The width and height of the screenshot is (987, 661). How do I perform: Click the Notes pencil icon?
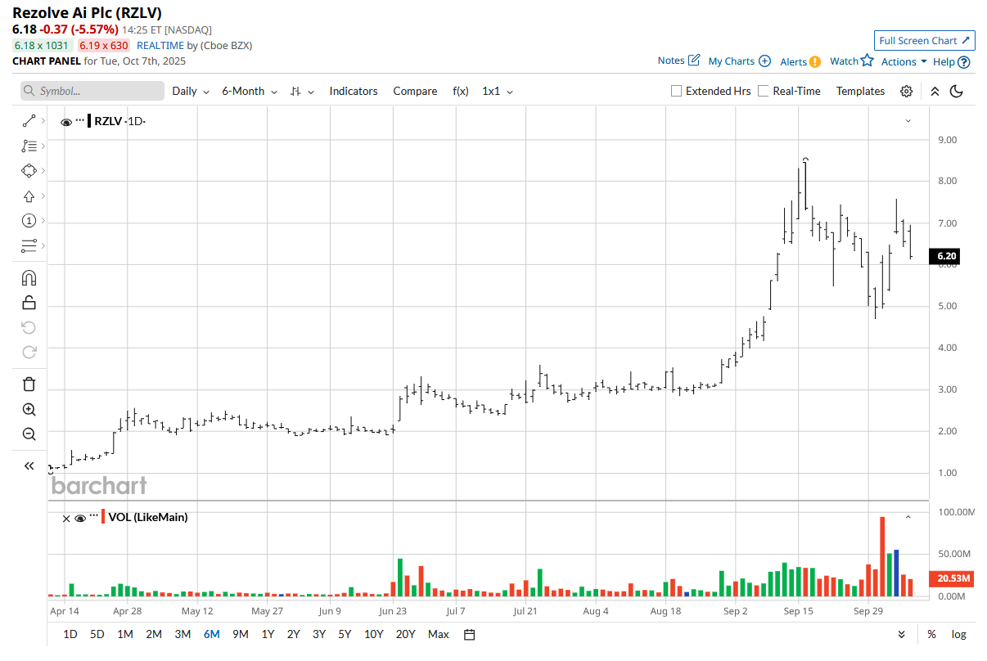pos(694,61)
